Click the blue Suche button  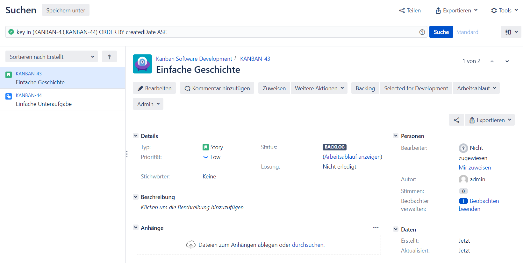coord(441,32)
